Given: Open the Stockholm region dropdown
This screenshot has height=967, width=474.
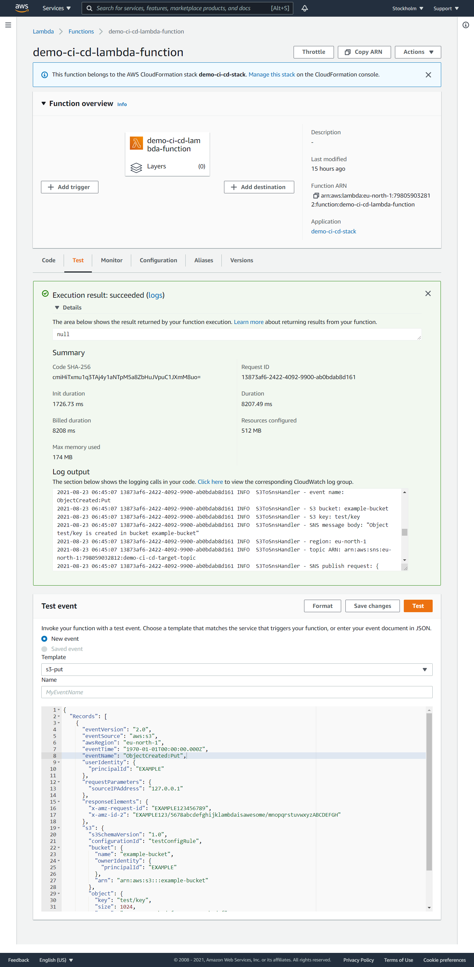Looking at the screenshot, I should [408, 8].
